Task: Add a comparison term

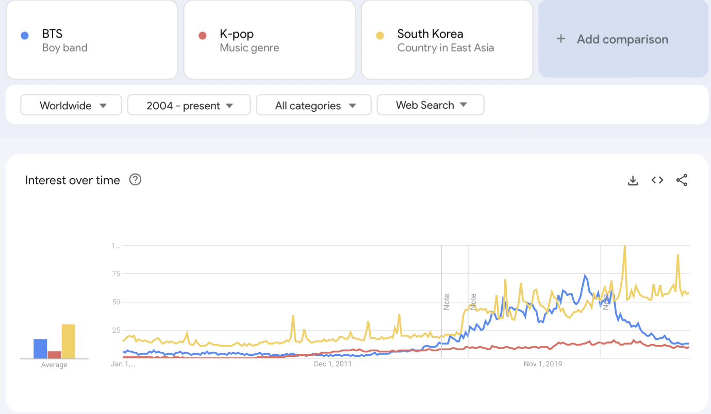Action: (623, 39)
